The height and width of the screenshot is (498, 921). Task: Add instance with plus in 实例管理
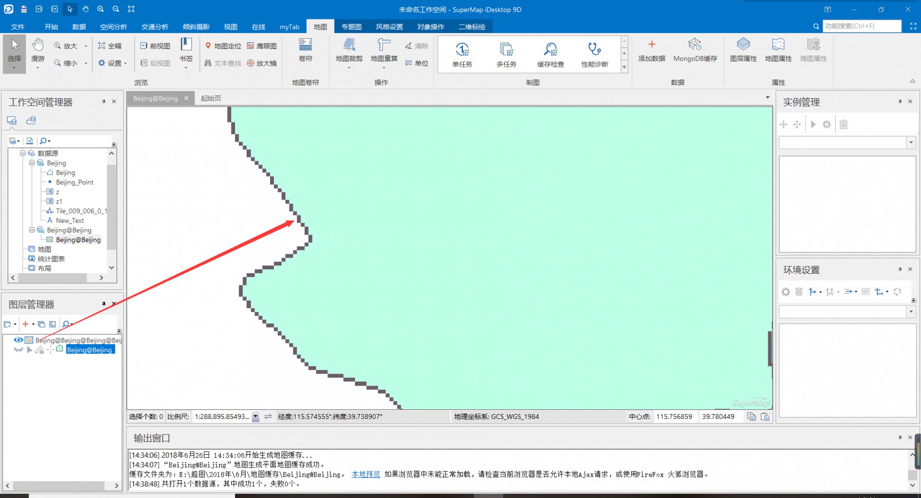pyautogui.click(x=783, y=124)
